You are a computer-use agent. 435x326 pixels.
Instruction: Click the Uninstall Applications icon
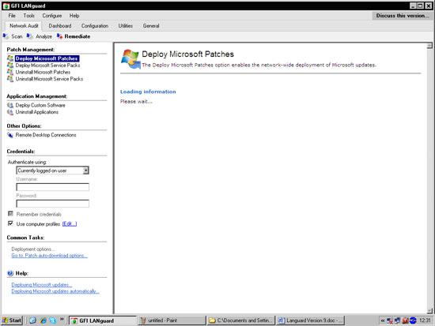coord(10,112)
